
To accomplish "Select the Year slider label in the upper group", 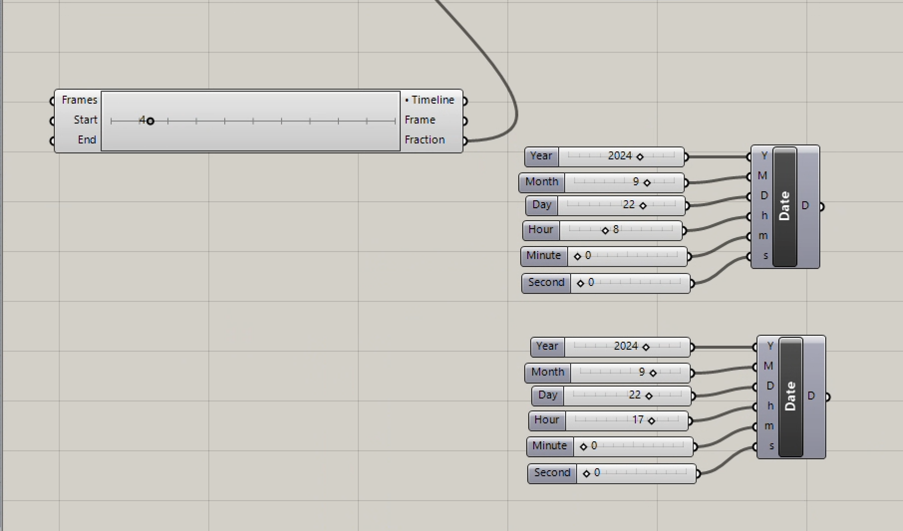I will [x=541, y=156].
